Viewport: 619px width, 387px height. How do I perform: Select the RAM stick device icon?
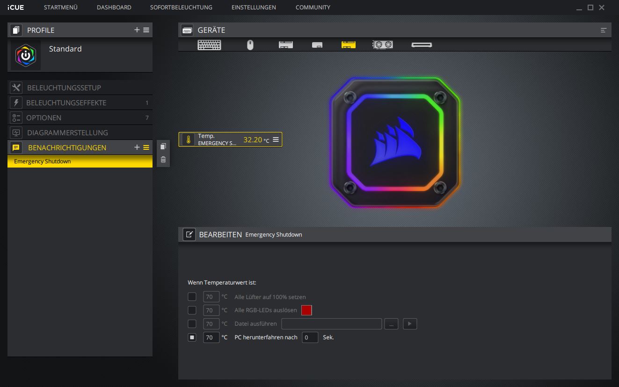tap(422, 45)
